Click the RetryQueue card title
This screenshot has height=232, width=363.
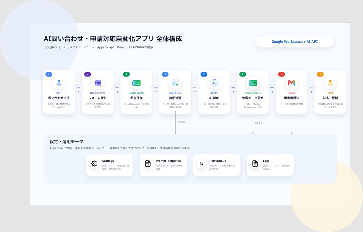click(218, 161)
